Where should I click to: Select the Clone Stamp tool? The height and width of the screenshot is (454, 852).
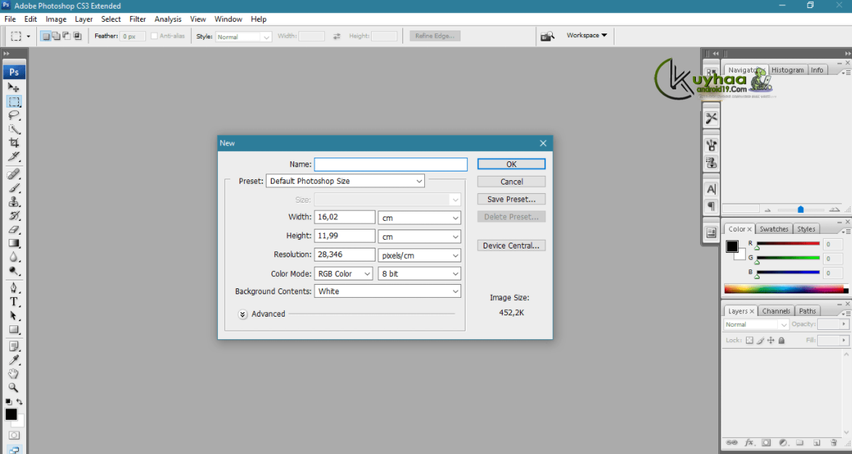point(14,202)
